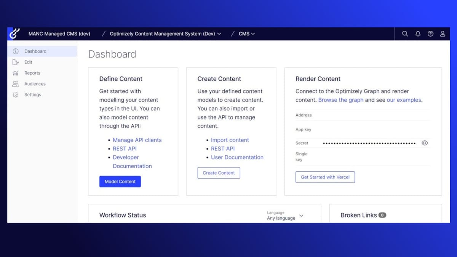Click the Broken Links heading

click(x=359, y=215)
